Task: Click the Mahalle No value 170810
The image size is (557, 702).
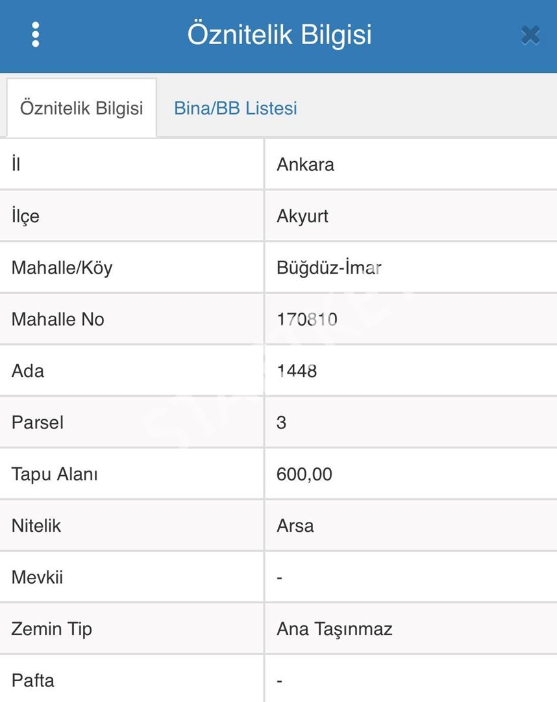Action: click(306, 319)
